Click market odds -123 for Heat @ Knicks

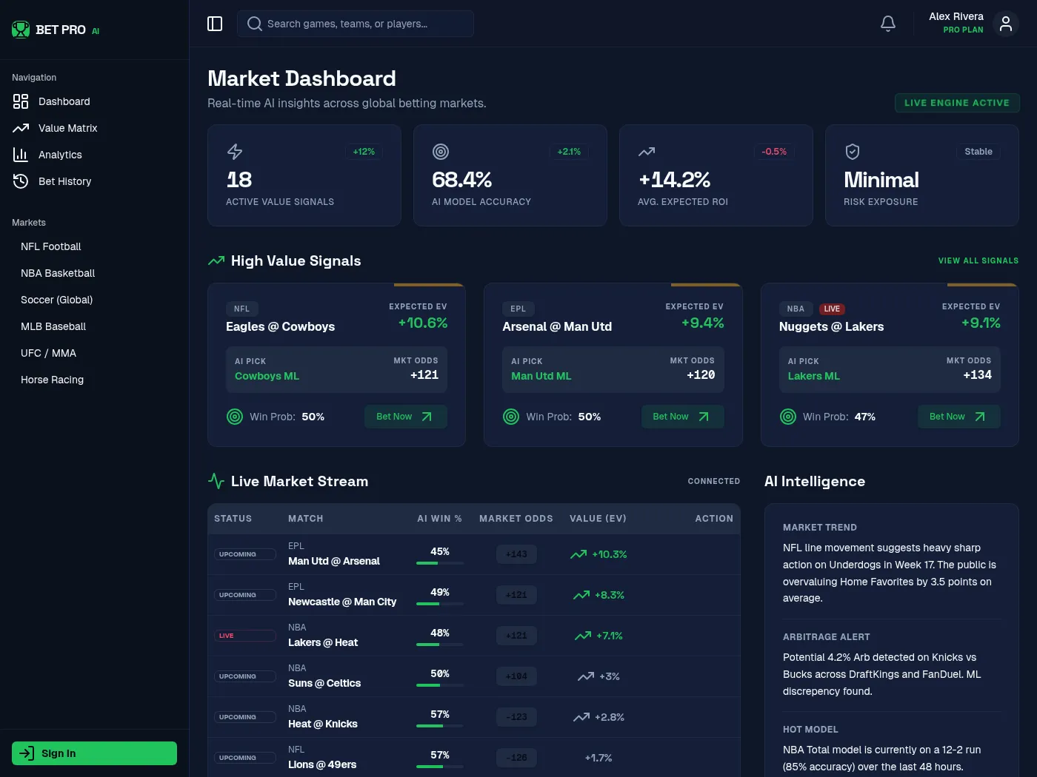tap(516, 717)
